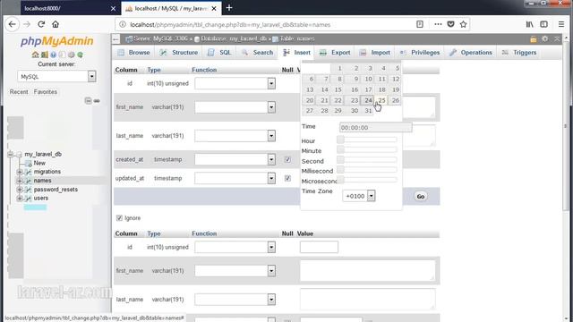Switch to the Import tab
Screen dimensions: 573x322
tap(375, 53)
